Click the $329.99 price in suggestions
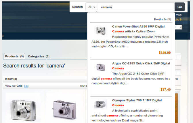Image resolution: width=193 pixels, height=123 pixels. 165,52
